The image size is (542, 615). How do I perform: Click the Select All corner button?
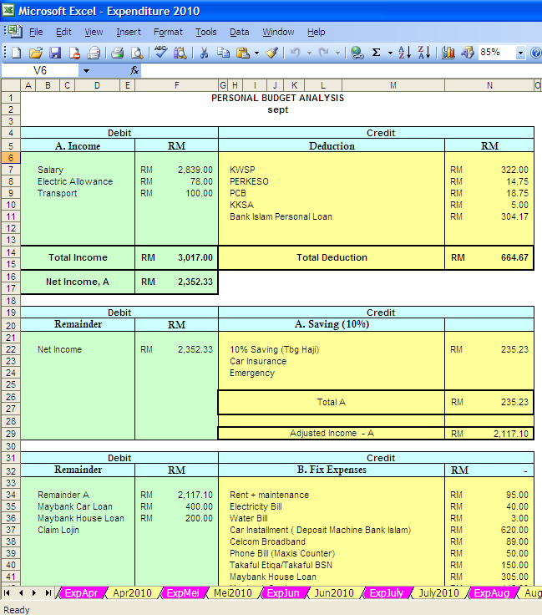coord(11,85)
